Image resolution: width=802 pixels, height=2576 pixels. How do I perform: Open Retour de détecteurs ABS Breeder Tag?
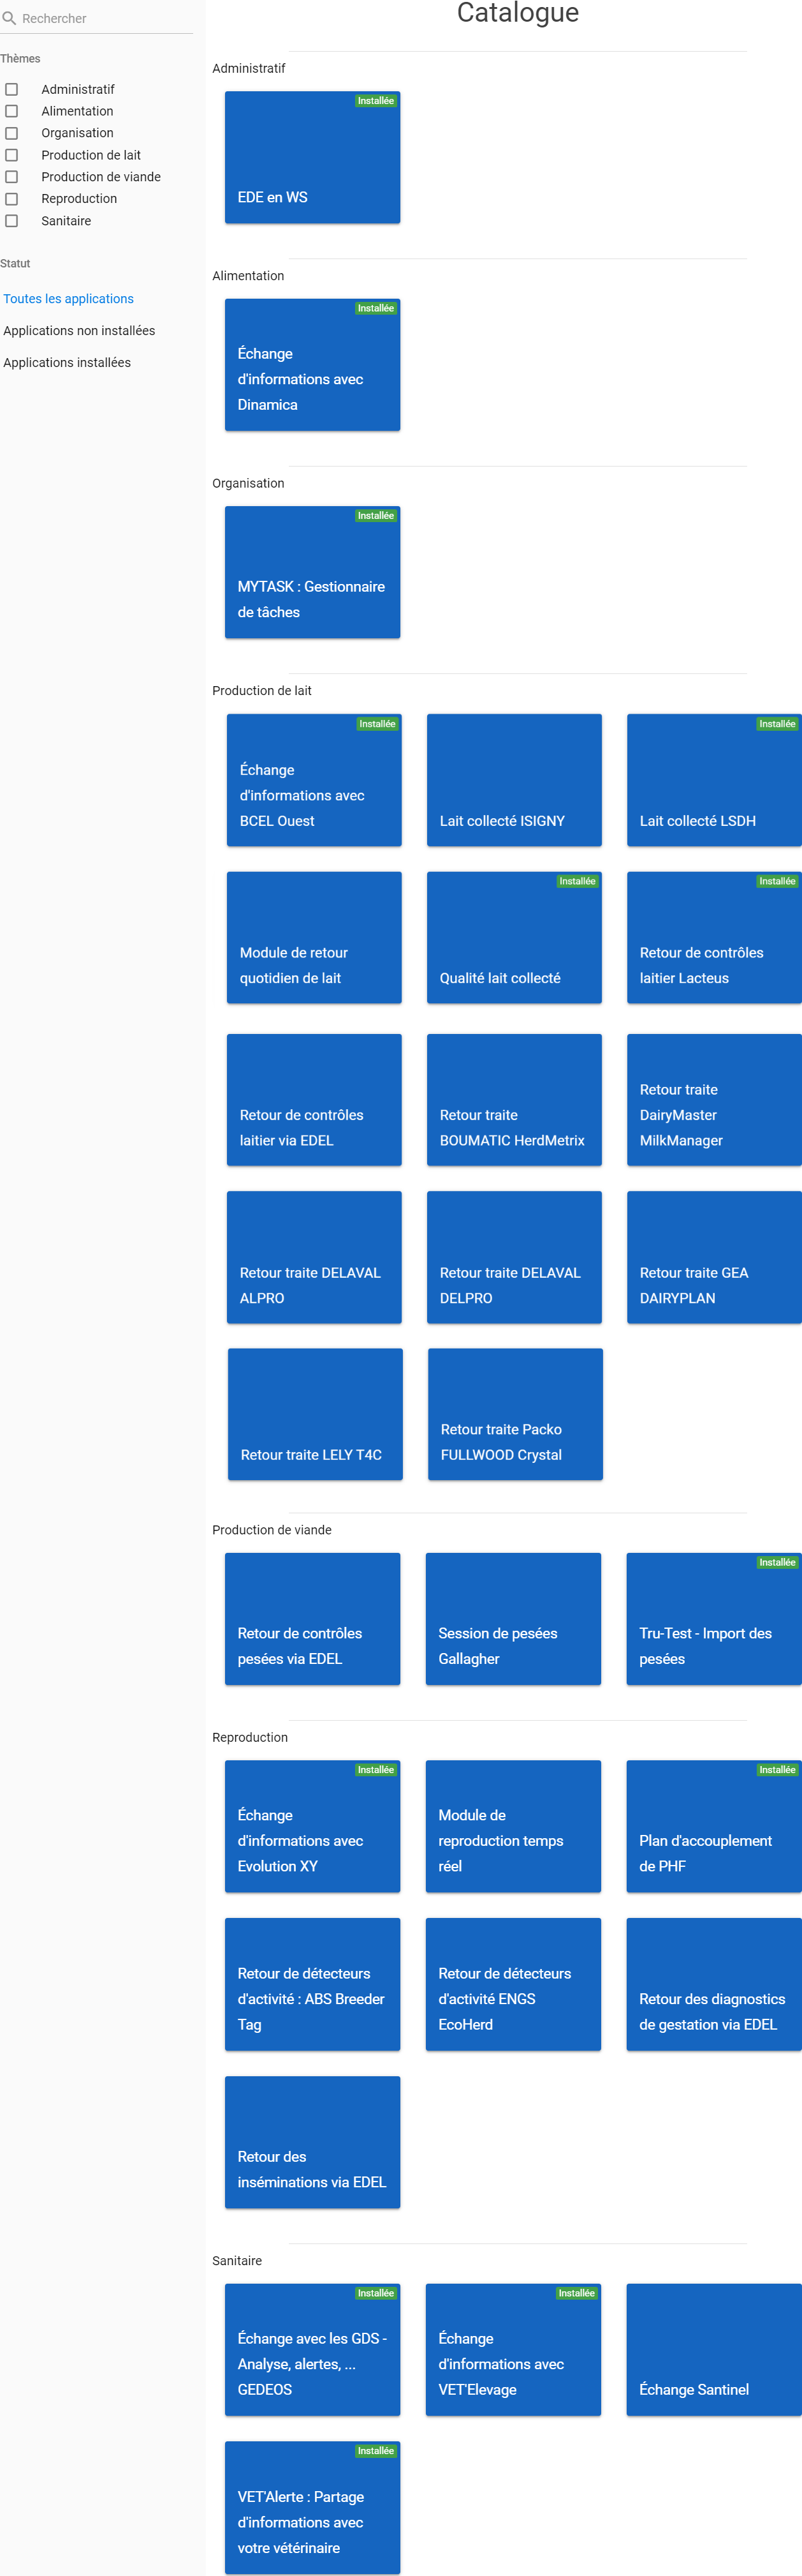point(312,1984)
